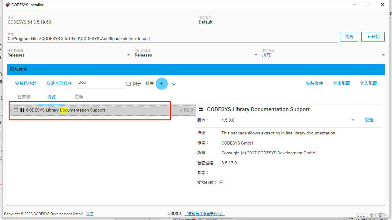Click 管理员权限重新启动 link
The image size is (392, 220).
click(x=205, y=214)
